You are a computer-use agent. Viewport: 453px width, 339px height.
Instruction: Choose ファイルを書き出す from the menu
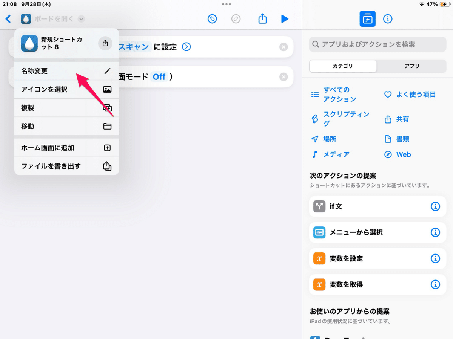(66, 166)
